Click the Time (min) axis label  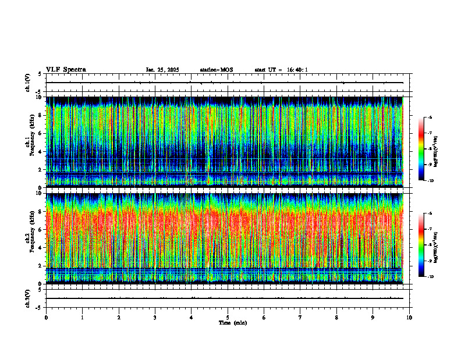coord(233,323)
